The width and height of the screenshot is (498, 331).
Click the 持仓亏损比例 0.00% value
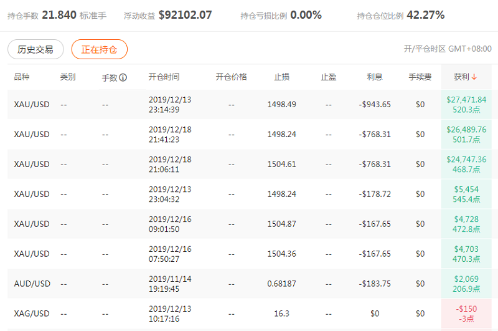click(306, 15)
